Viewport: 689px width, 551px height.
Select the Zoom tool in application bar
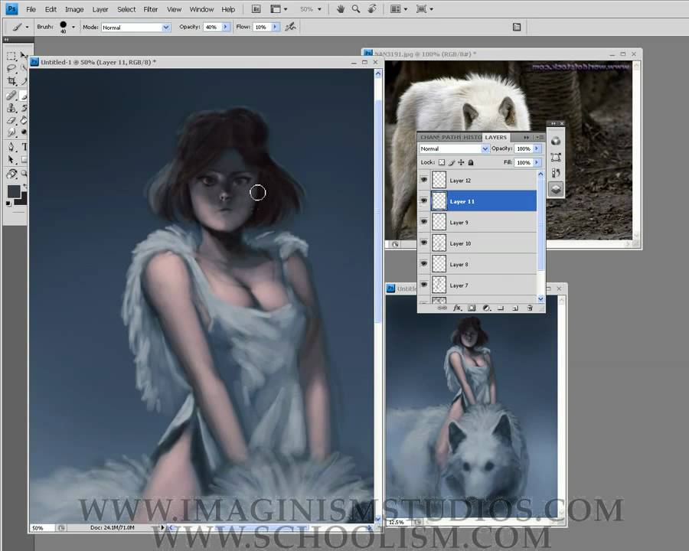[x=356, y=8]
